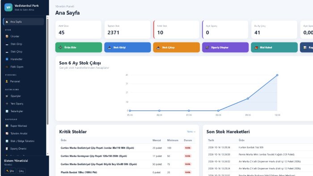Image resolution: width=313 pixels, height=176 pixels.
Task: Open Ürünler icon in sidebar
Action: 7,36
